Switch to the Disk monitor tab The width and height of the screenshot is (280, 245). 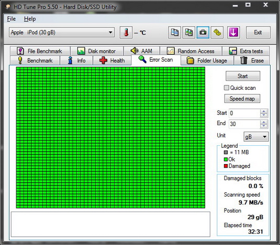[x=97, y=51]
